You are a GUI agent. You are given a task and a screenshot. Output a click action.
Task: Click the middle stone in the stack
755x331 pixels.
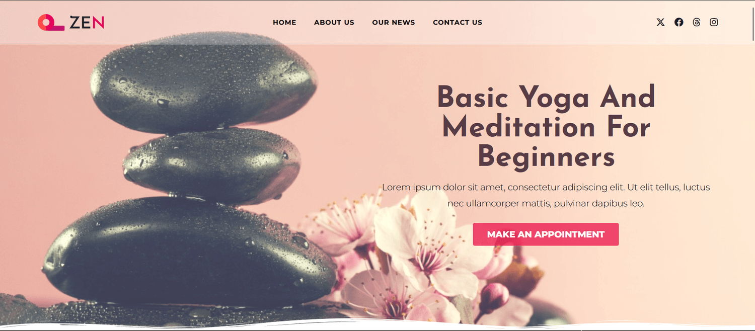(x=212, y=165)
